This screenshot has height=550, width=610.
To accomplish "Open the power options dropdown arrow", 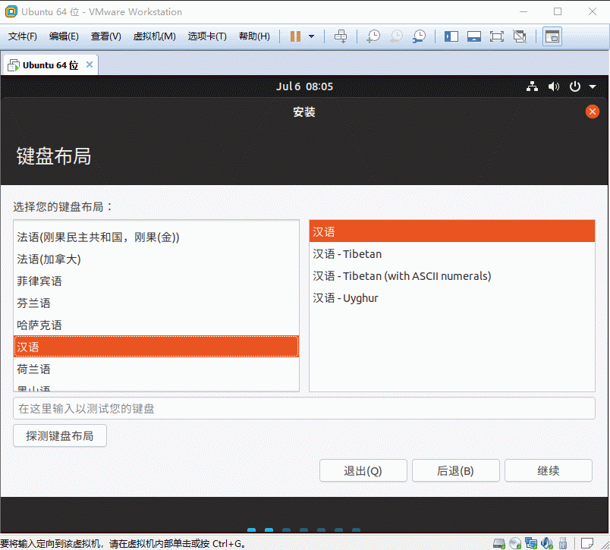I will pos(311,36).
